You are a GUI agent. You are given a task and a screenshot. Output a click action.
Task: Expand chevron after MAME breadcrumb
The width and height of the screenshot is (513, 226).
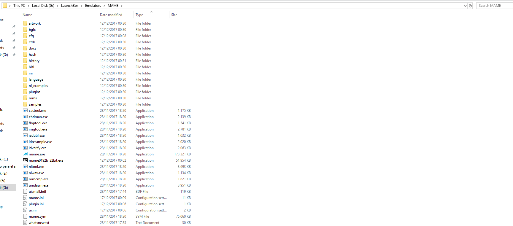pos(122,6)
